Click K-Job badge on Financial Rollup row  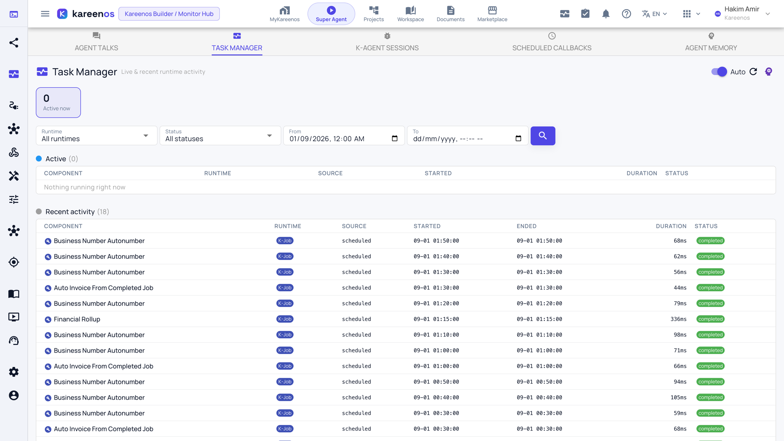coord(285,319)
